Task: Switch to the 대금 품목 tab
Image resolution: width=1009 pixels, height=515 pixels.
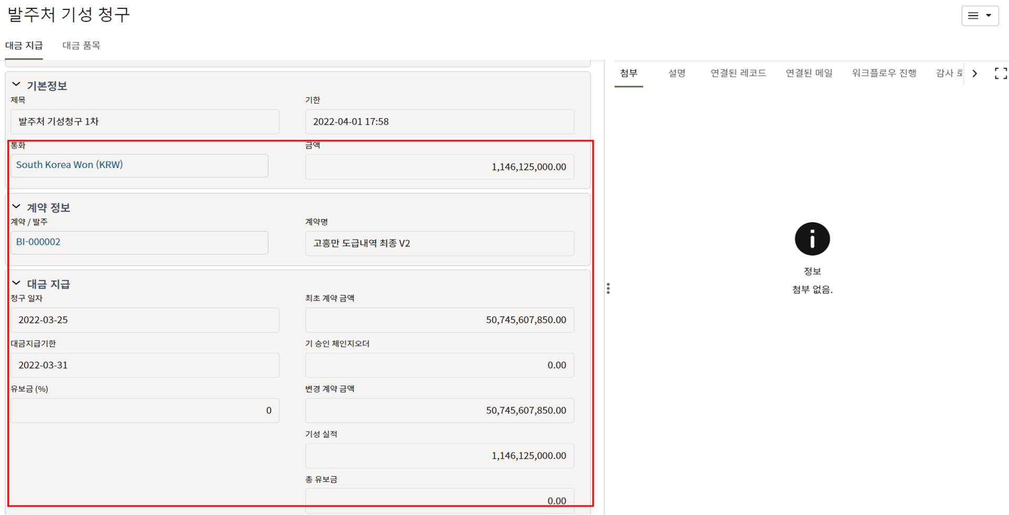Action: 81,45
